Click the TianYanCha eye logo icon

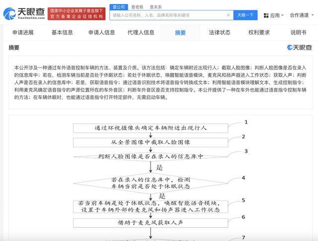[x=9, y=13]
